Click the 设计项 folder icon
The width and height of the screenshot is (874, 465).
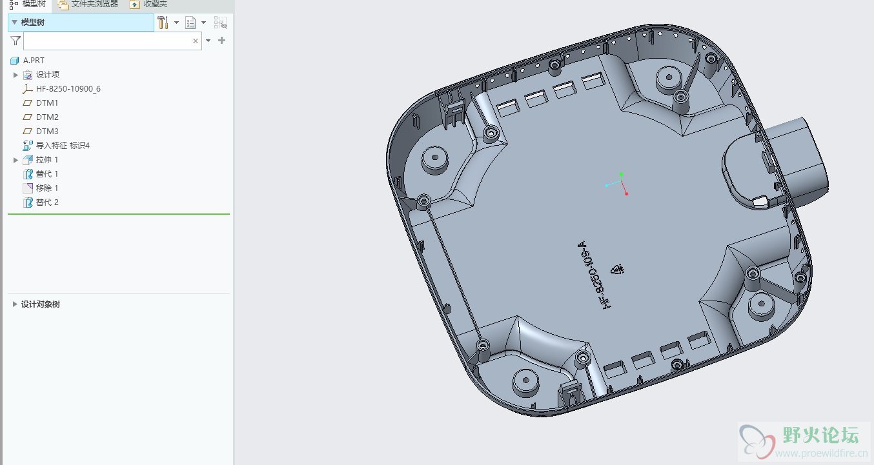28,75
